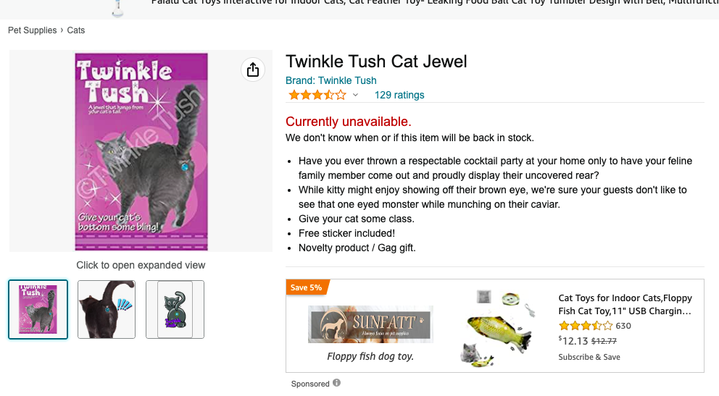Click the share icon on product image
Viewport: 719px width, 396px height.
click(252, 69)
